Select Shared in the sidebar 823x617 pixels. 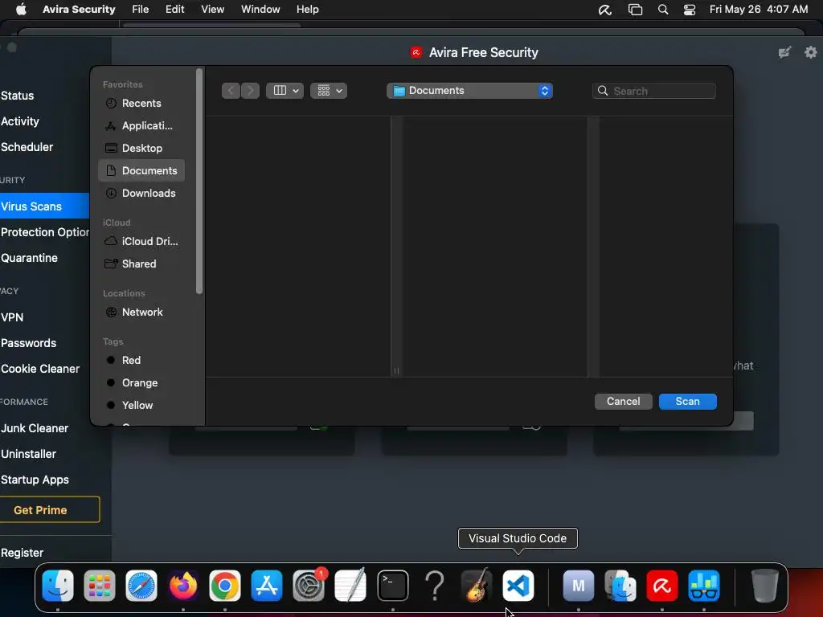coord(141,264)
